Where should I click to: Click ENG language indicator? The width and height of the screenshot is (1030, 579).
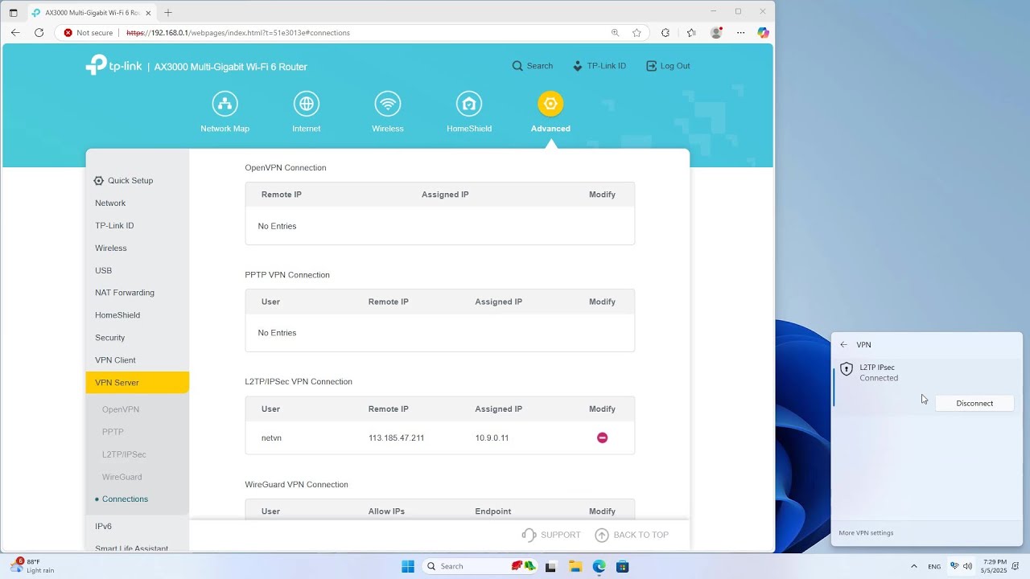pyautogui.click(x=934, y=567)
